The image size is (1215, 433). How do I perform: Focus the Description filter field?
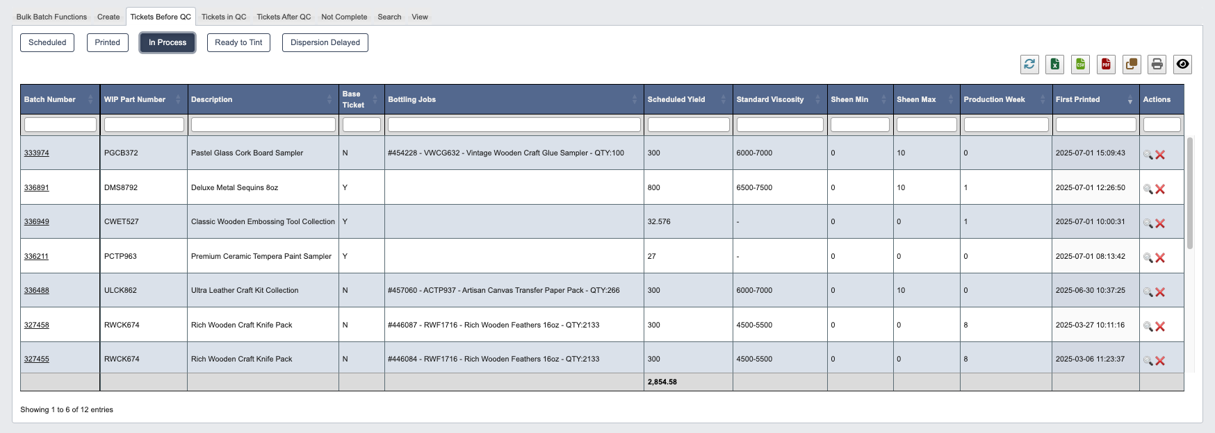(263, 124)
